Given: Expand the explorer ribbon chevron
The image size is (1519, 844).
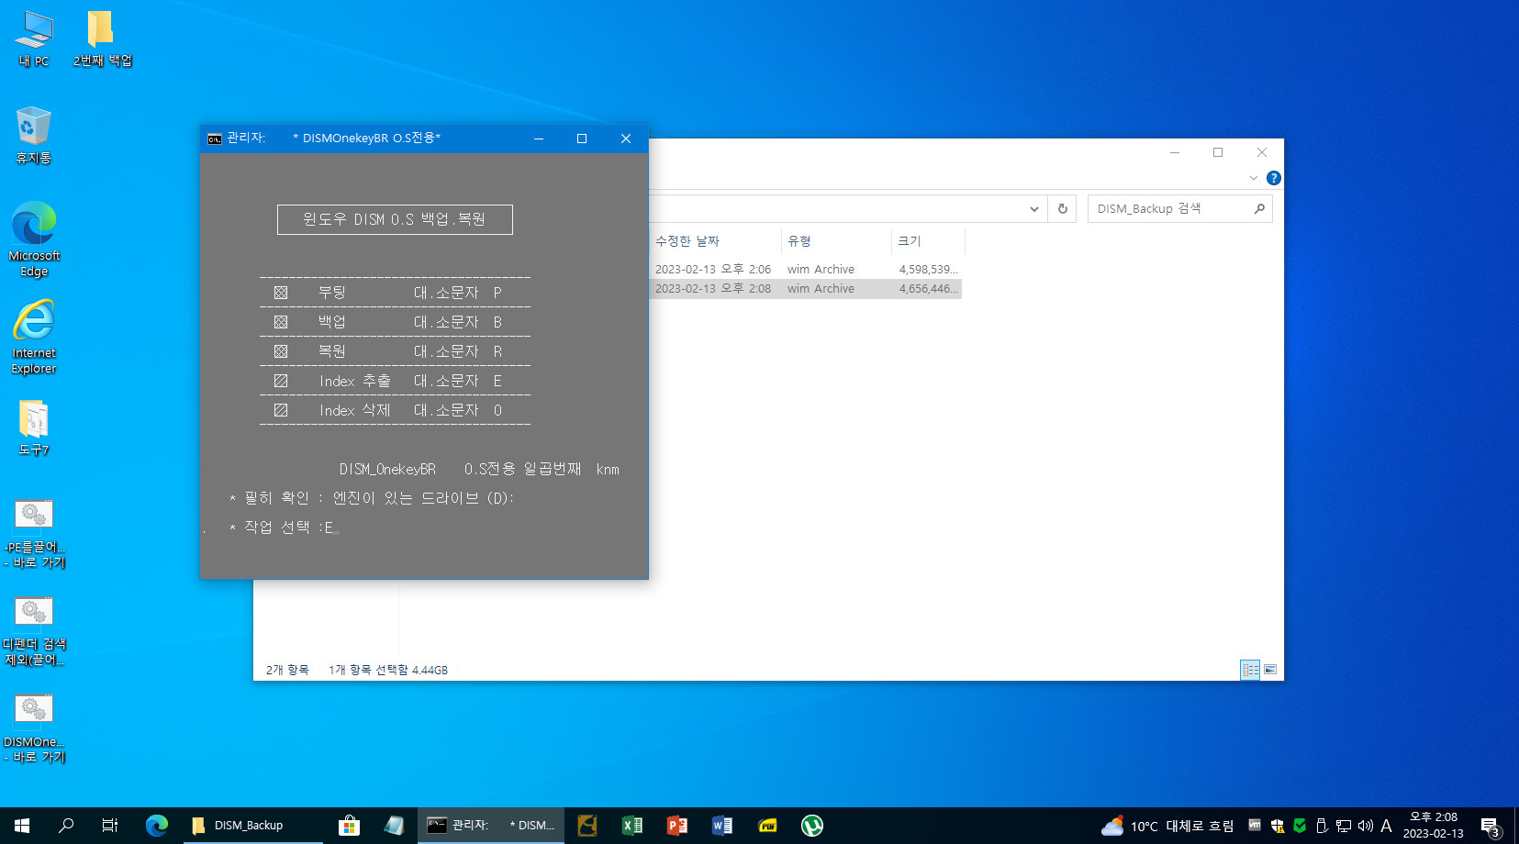Looking at the screenshot, I should click(1254, 178).
